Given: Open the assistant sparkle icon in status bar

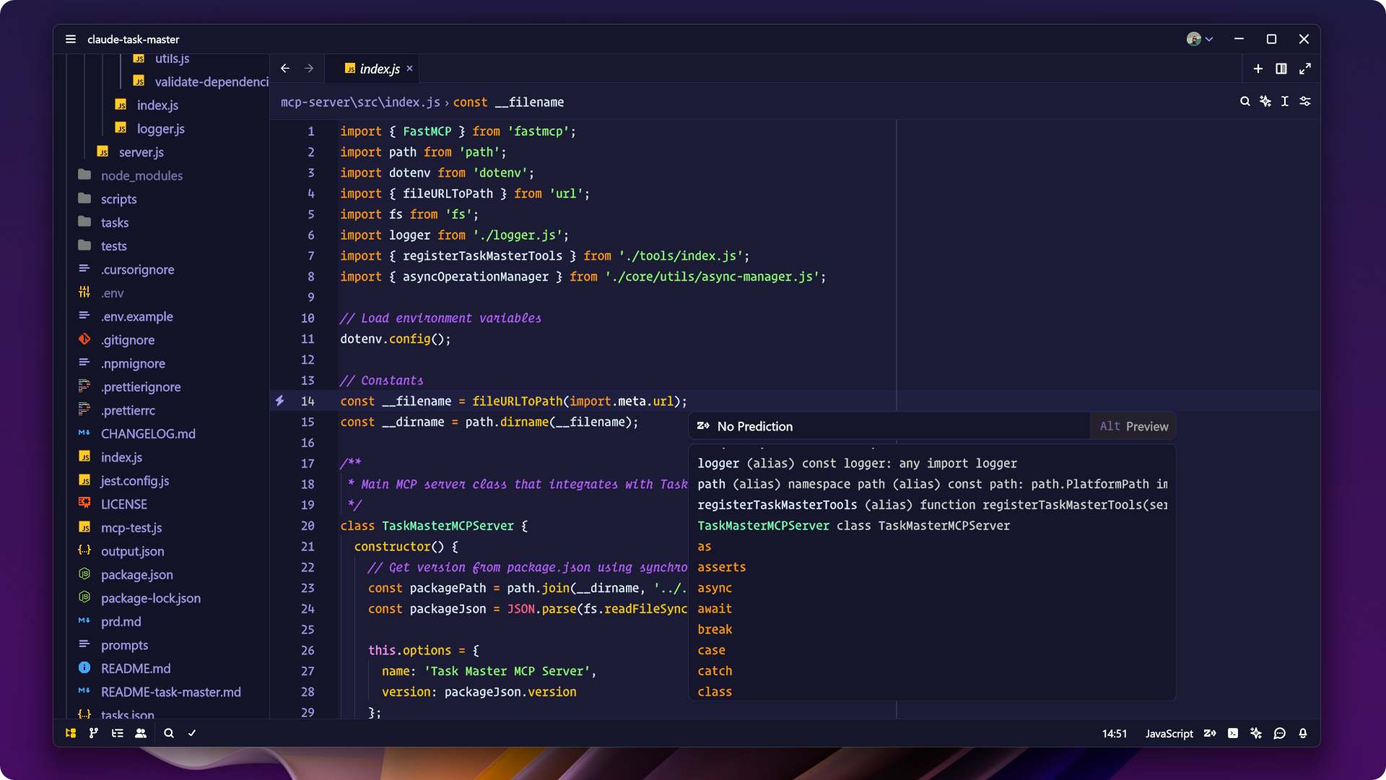Looking at the screenshot, I should 1256,733.
